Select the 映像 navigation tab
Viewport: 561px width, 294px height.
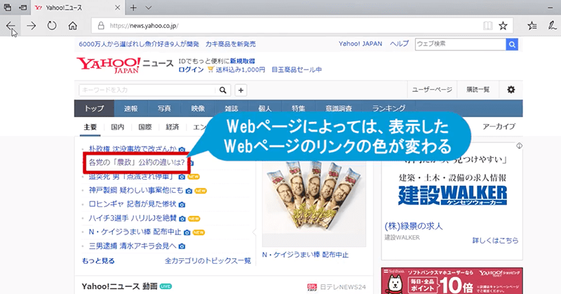pos(198,109)
